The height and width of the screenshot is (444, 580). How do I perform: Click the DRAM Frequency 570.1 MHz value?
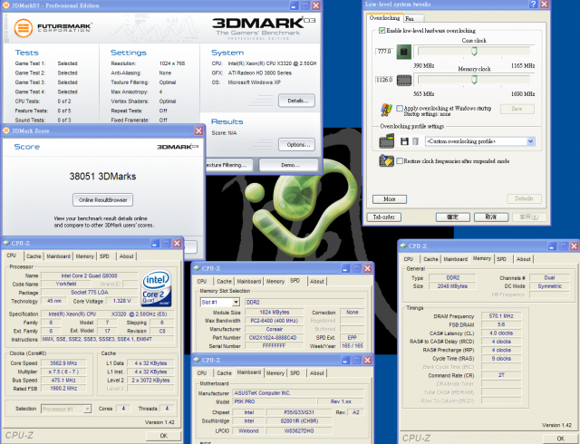coord(501,316)
